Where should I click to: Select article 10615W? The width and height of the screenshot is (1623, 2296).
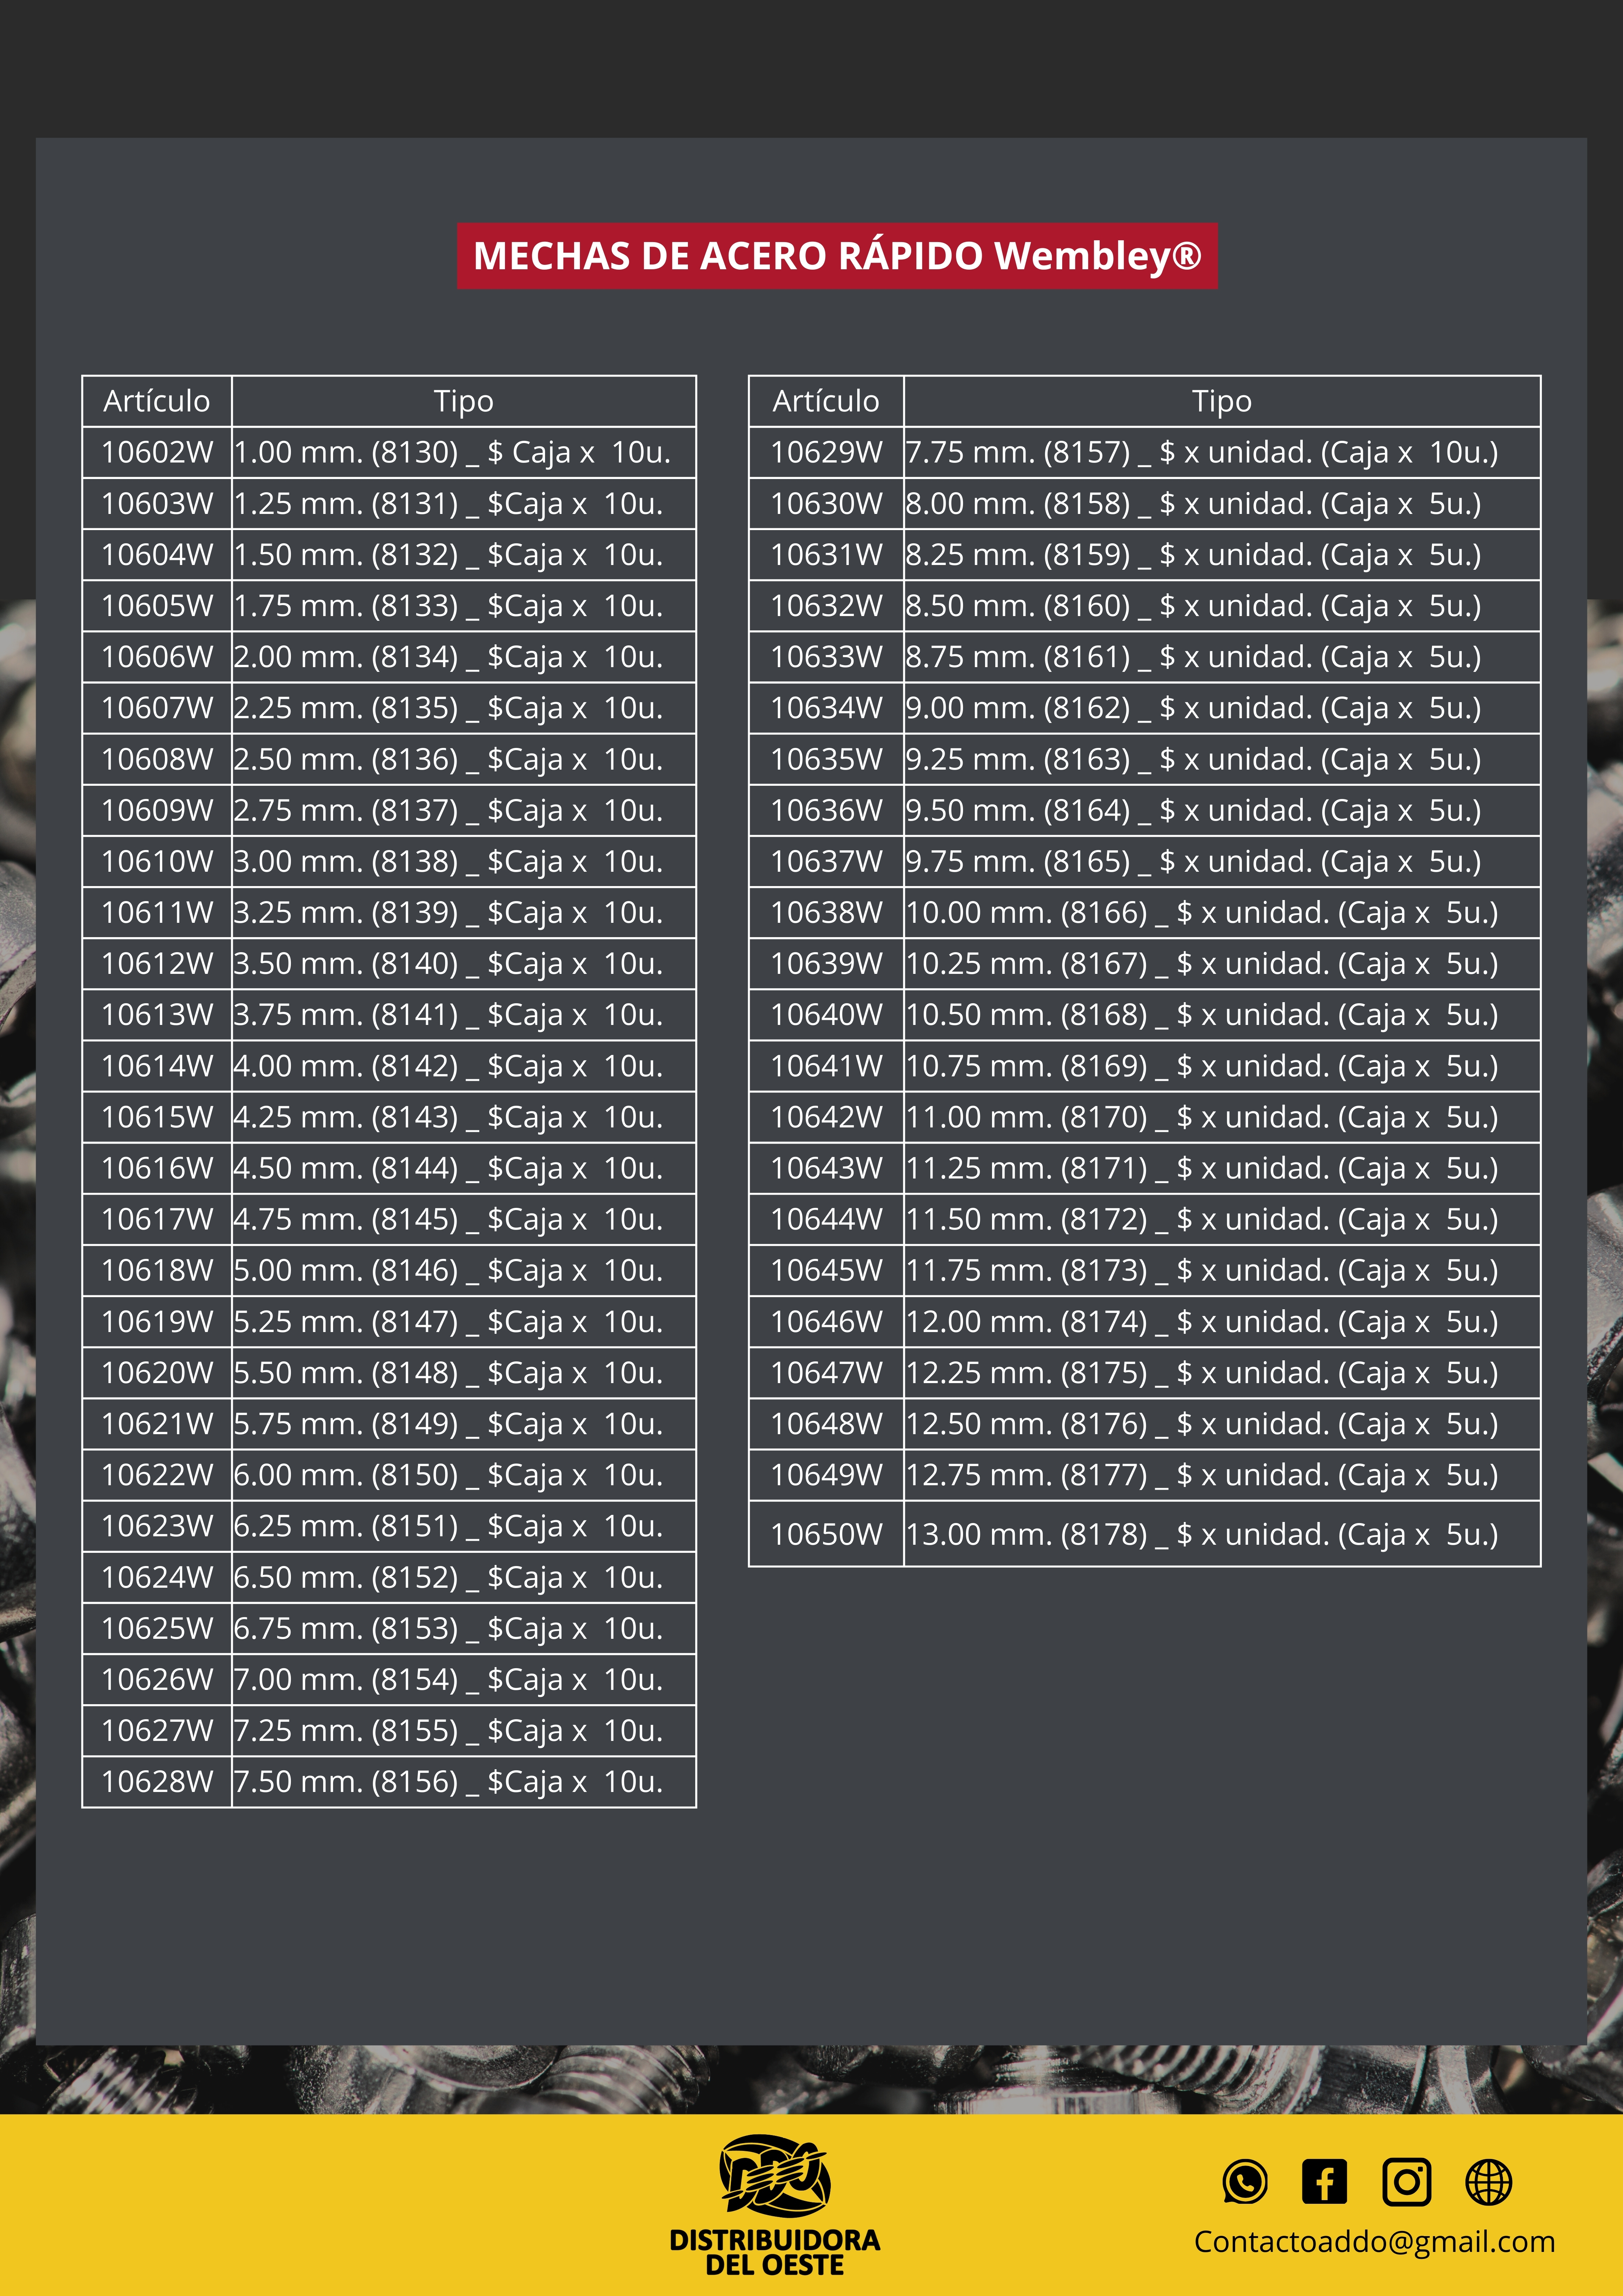tap(157, 1117)
